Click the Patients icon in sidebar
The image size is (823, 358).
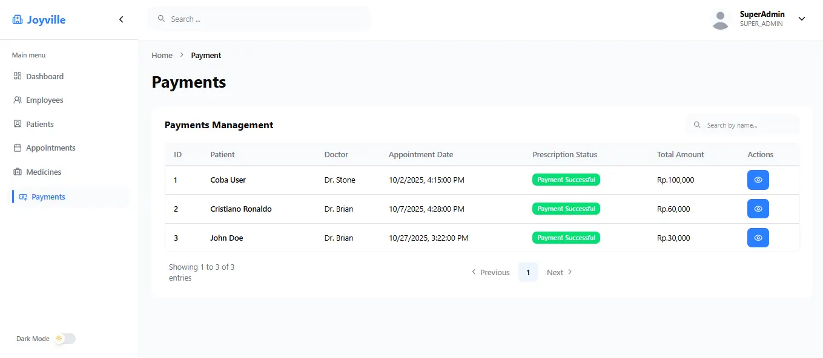pyautogui.click(x=18, y=124)
